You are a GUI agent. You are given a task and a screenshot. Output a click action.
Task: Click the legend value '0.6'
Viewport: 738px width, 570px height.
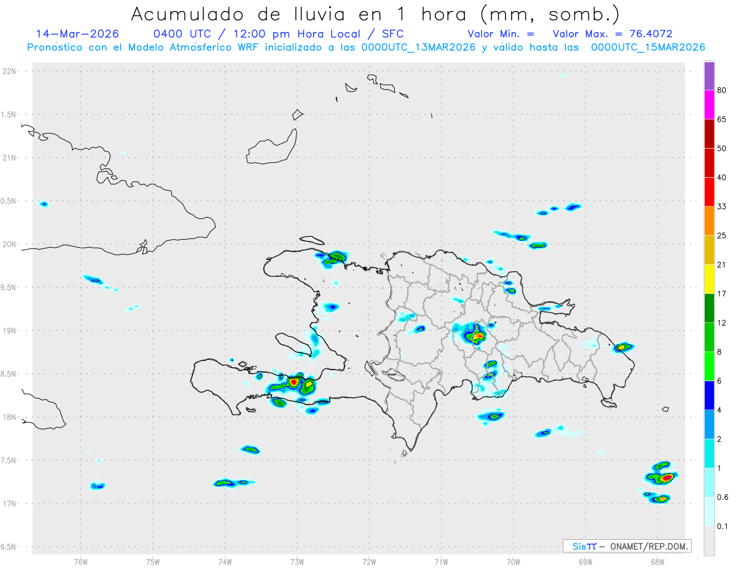723,497
